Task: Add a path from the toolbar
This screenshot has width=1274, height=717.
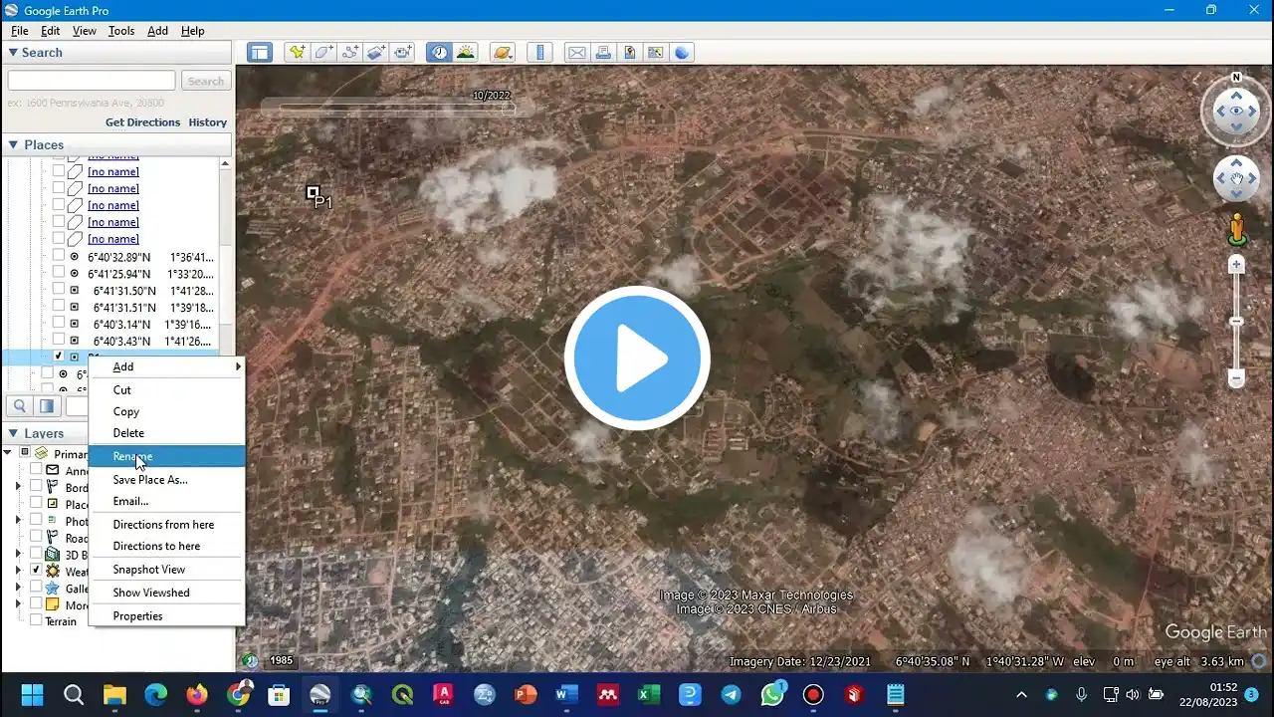Action: click(350, 53)
